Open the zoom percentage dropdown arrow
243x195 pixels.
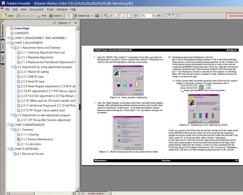(154, 16)
